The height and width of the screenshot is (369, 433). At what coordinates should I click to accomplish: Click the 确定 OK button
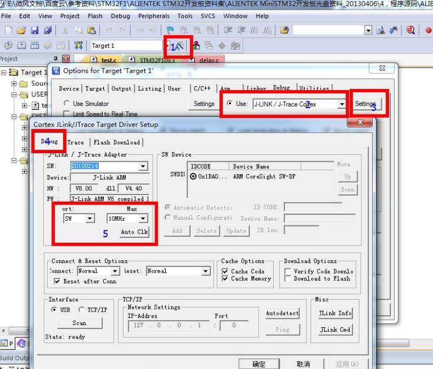pos(259,364)
